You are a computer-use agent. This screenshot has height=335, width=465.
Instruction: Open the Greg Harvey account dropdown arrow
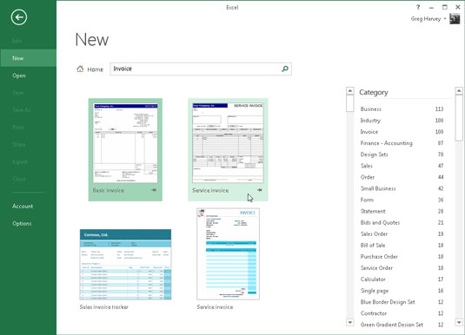click(x=445, y=19)
